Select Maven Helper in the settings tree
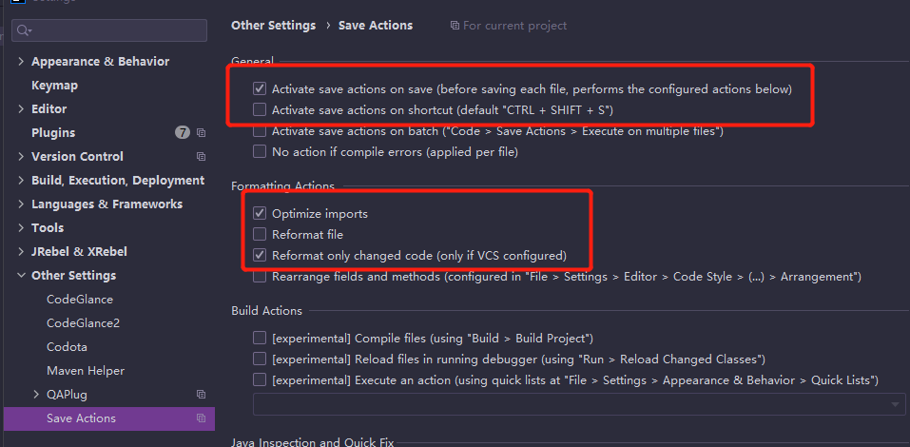 [86, 371]
